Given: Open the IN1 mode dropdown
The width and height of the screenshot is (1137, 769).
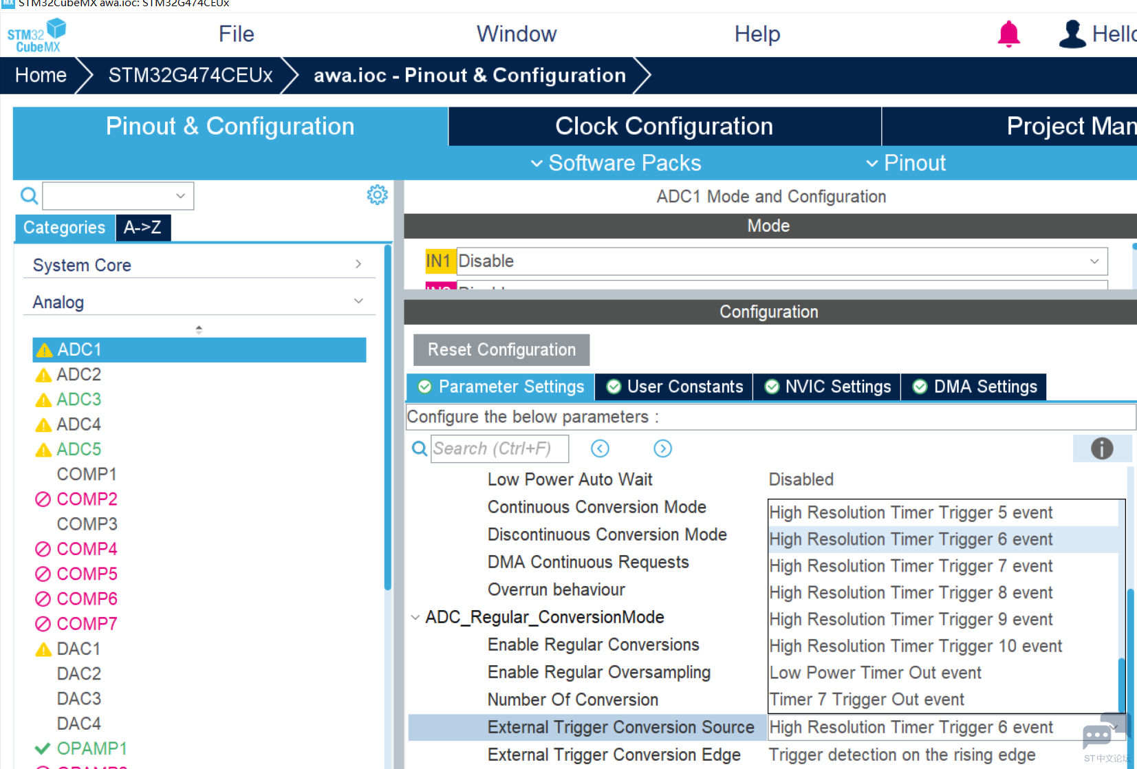Looking at the screenshot, I should tap(782, 261).
